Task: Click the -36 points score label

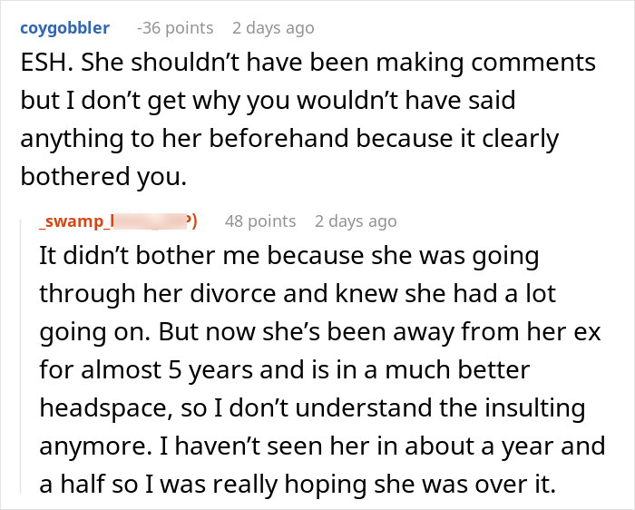Action: click(x=175, y=28)
